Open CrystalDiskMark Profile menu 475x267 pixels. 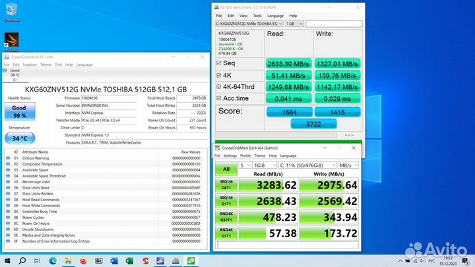245,156
